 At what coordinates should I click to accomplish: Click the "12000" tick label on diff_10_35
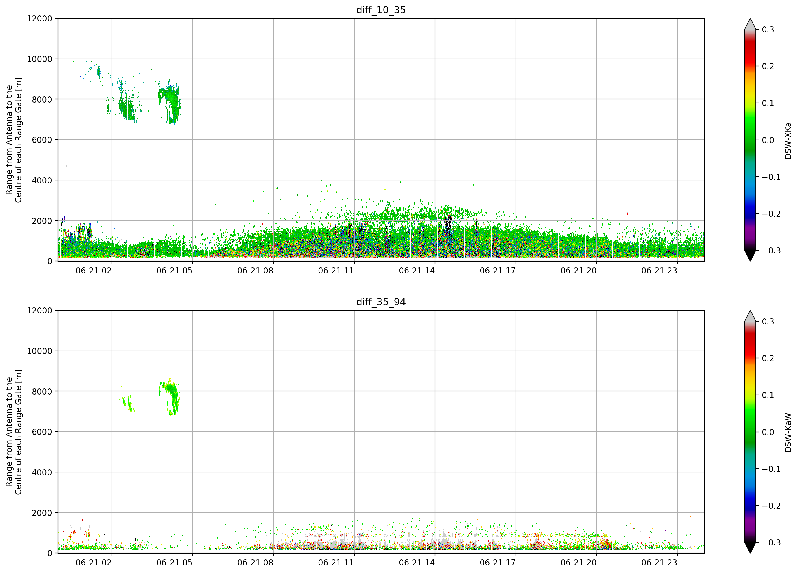pos(39,18)
